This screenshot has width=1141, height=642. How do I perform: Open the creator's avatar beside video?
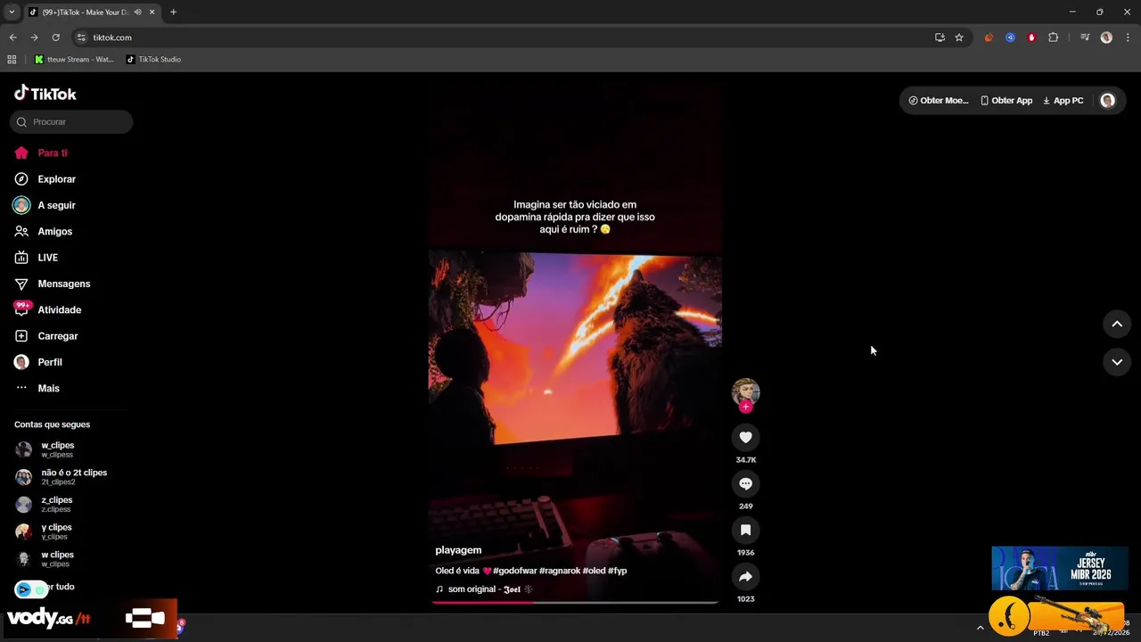(x=746, y=391)
